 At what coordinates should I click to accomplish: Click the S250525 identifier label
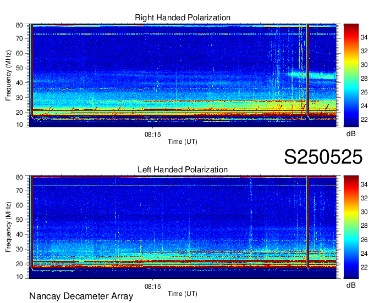pyautogui.click(x=323, y=157)
